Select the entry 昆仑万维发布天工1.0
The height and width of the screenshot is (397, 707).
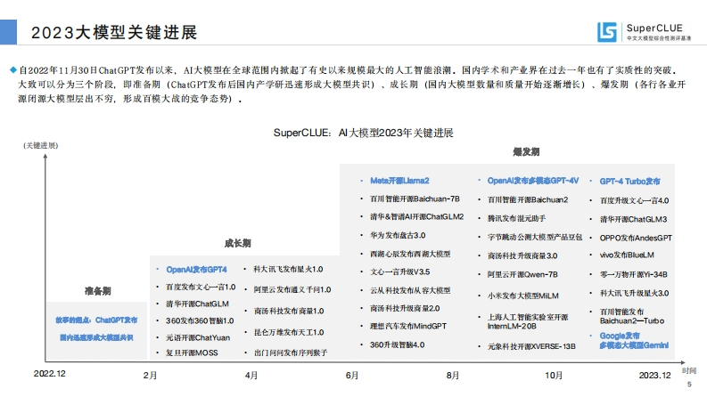[x=289, y=333]
